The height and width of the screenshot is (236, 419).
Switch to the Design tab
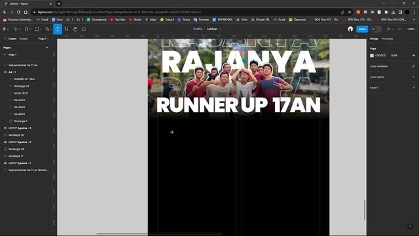374,39
